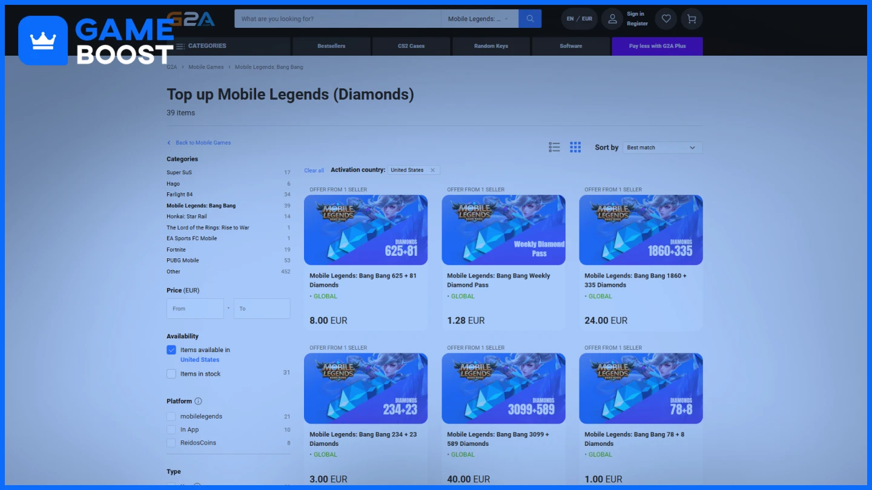Image resolution: width=872 pixels, height=490 pixels.
Task: Open the Weekly Diamond Pass product image
Action: click(503, 230)
